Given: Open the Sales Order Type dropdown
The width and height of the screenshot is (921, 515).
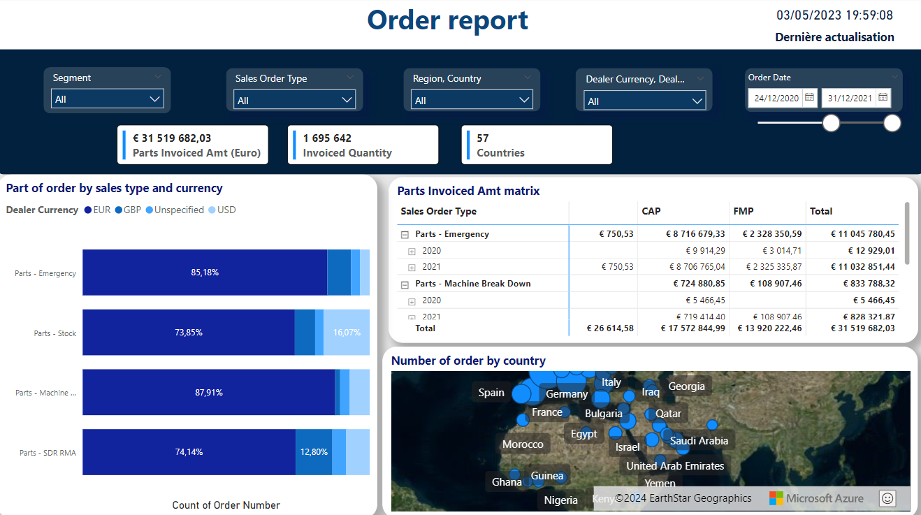Looking at the screenshot, I should [x=294, y=101].
